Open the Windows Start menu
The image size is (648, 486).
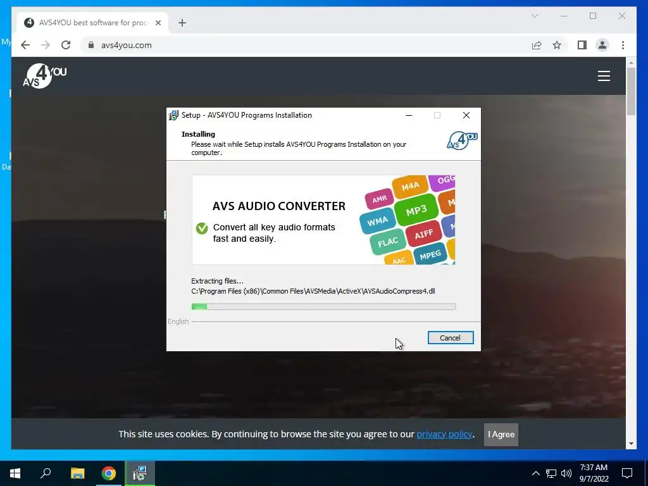click(x=15, y=473)
